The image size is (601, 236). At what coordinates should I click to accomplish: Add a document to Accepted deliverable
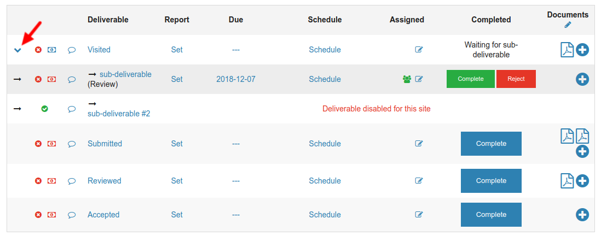(582, 215)
